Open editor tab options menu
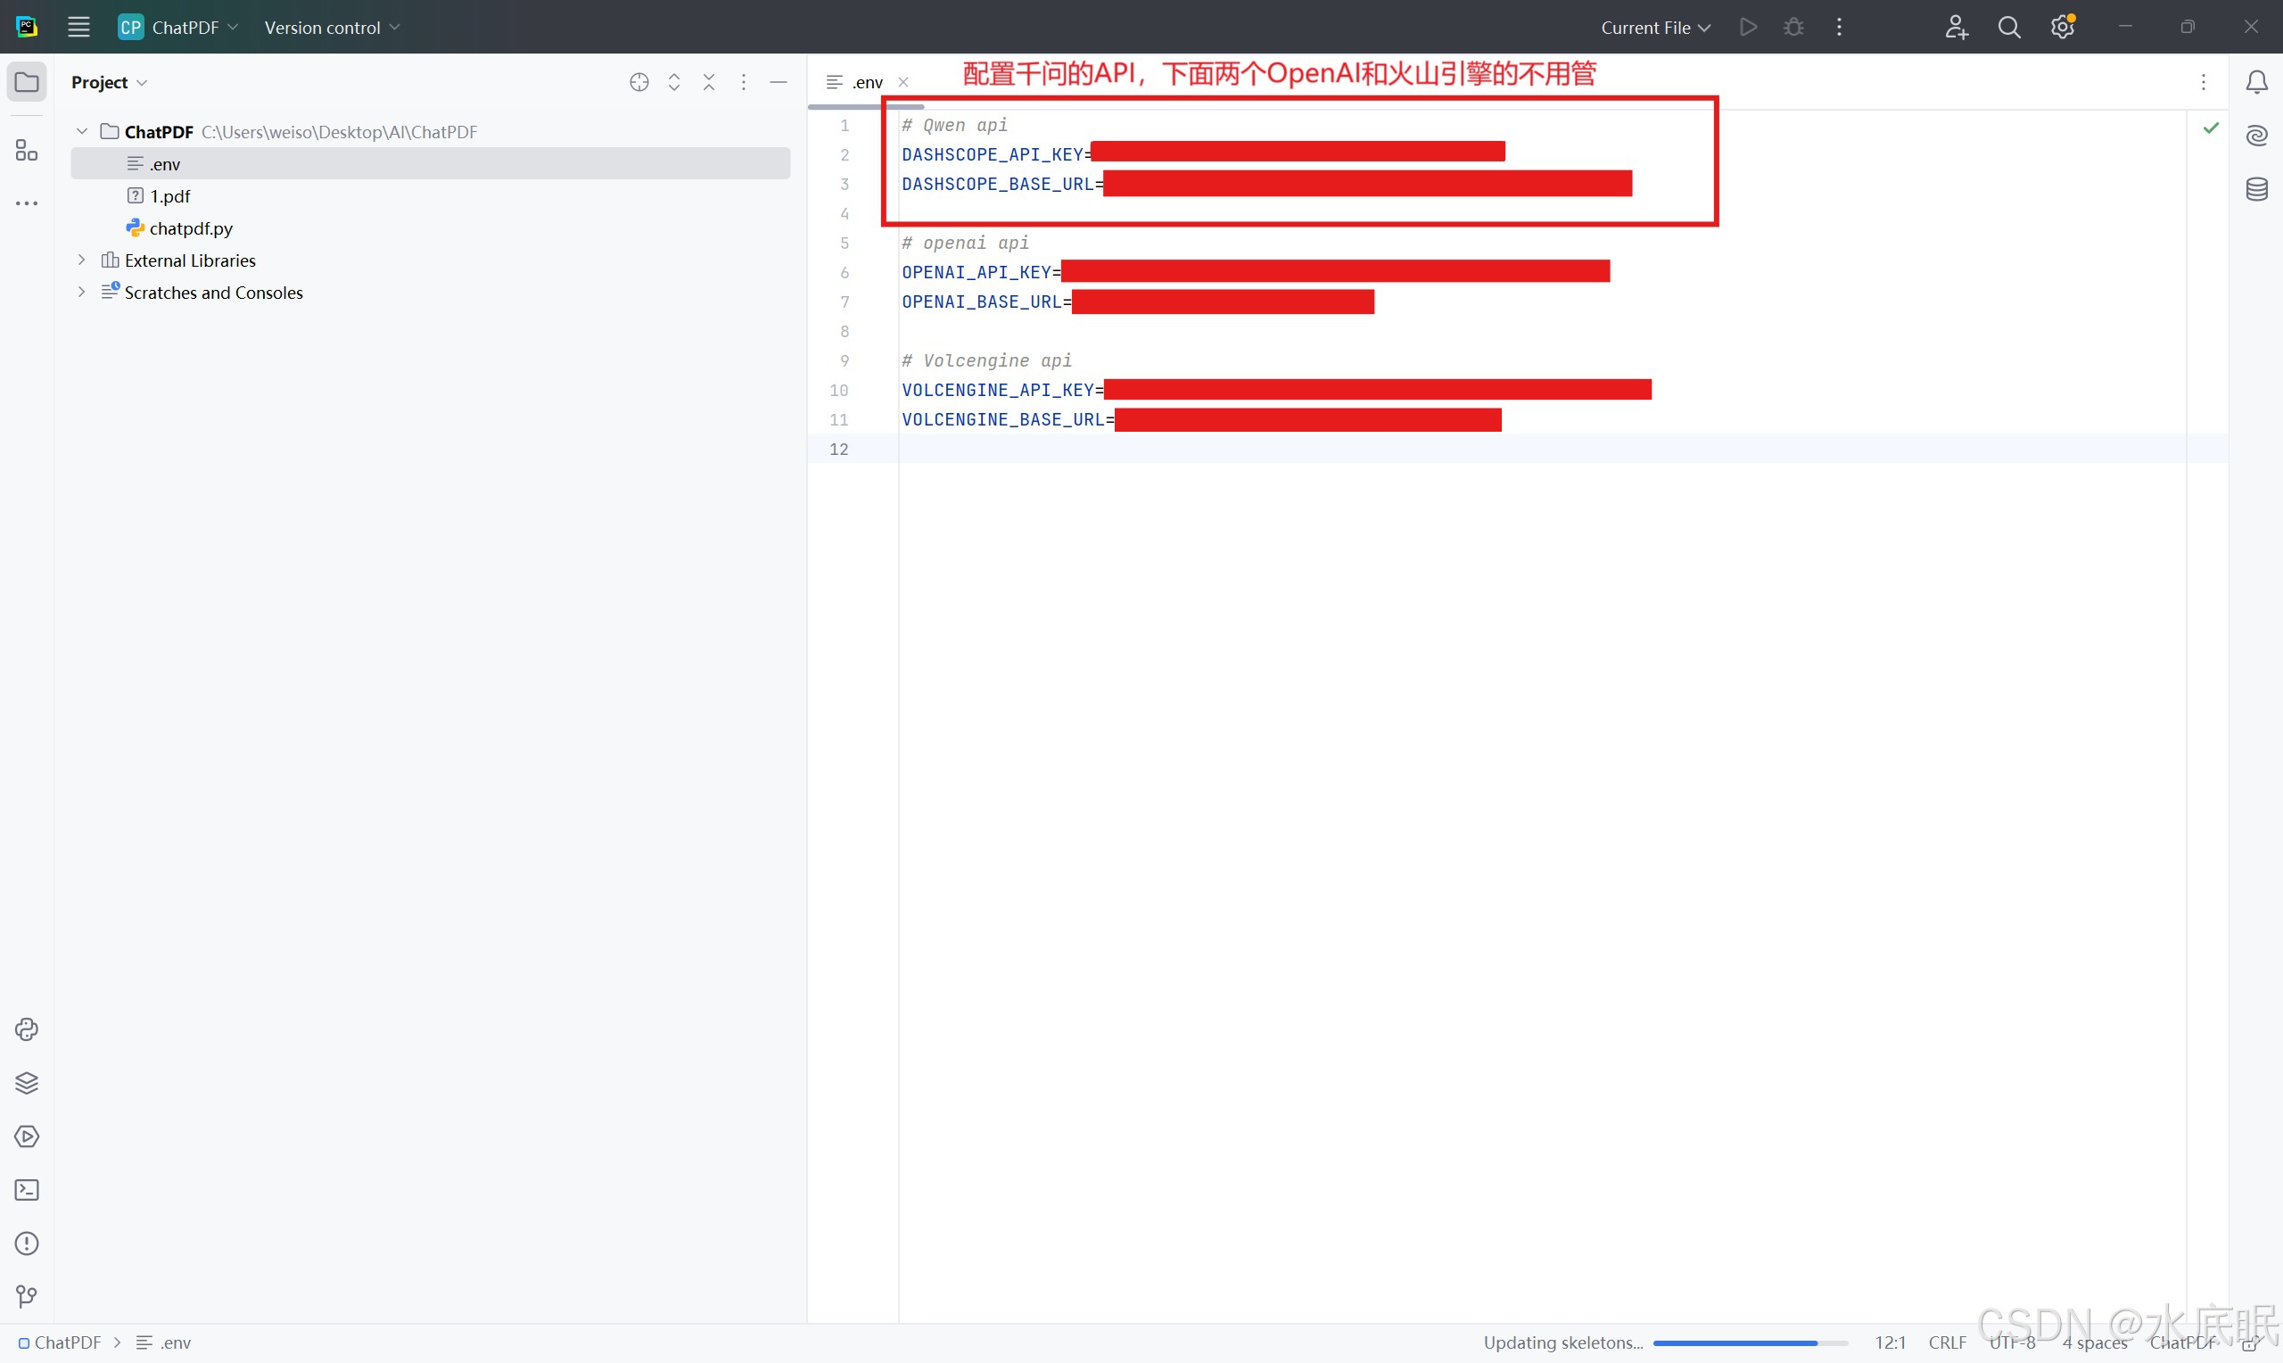Viewport: 2283px width, 1363px height. click(x=2203, y=83)
